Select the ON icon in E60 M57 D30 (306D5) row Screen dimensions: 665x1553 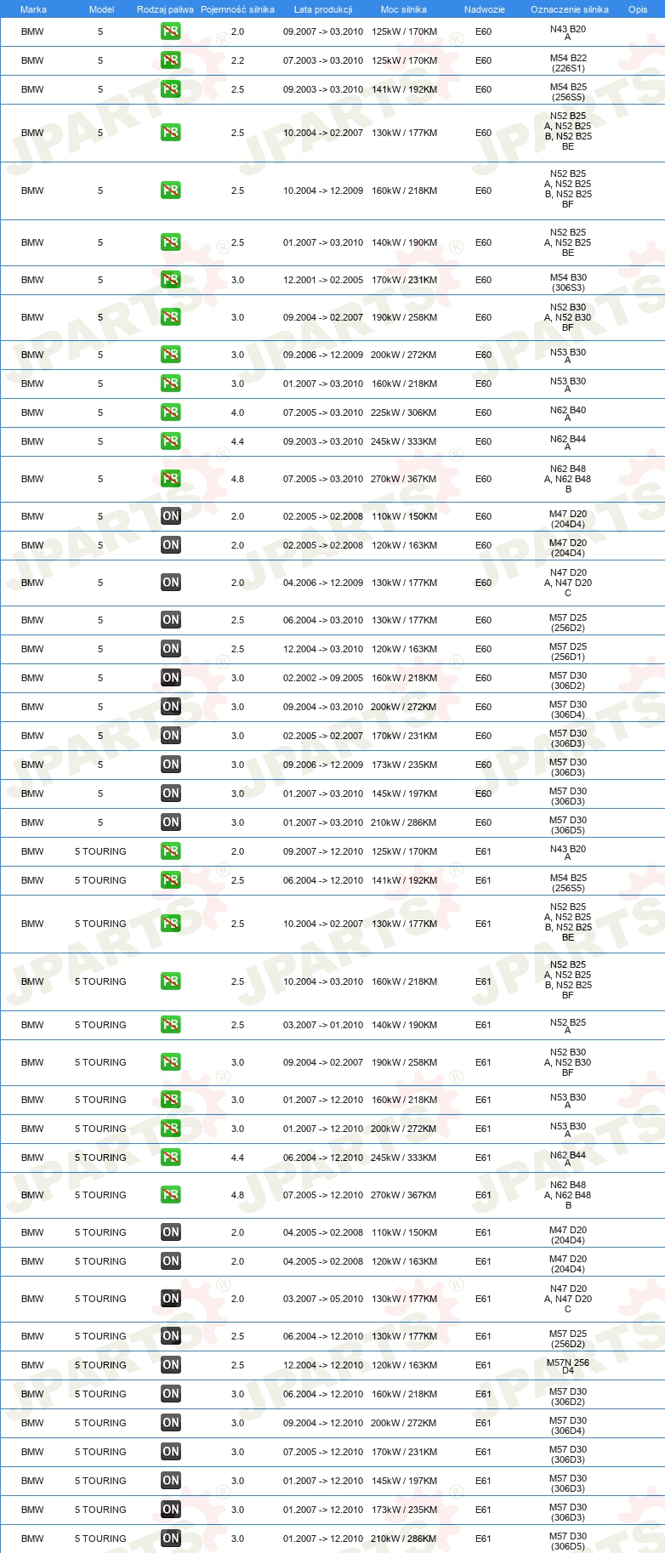coord(171,822)
